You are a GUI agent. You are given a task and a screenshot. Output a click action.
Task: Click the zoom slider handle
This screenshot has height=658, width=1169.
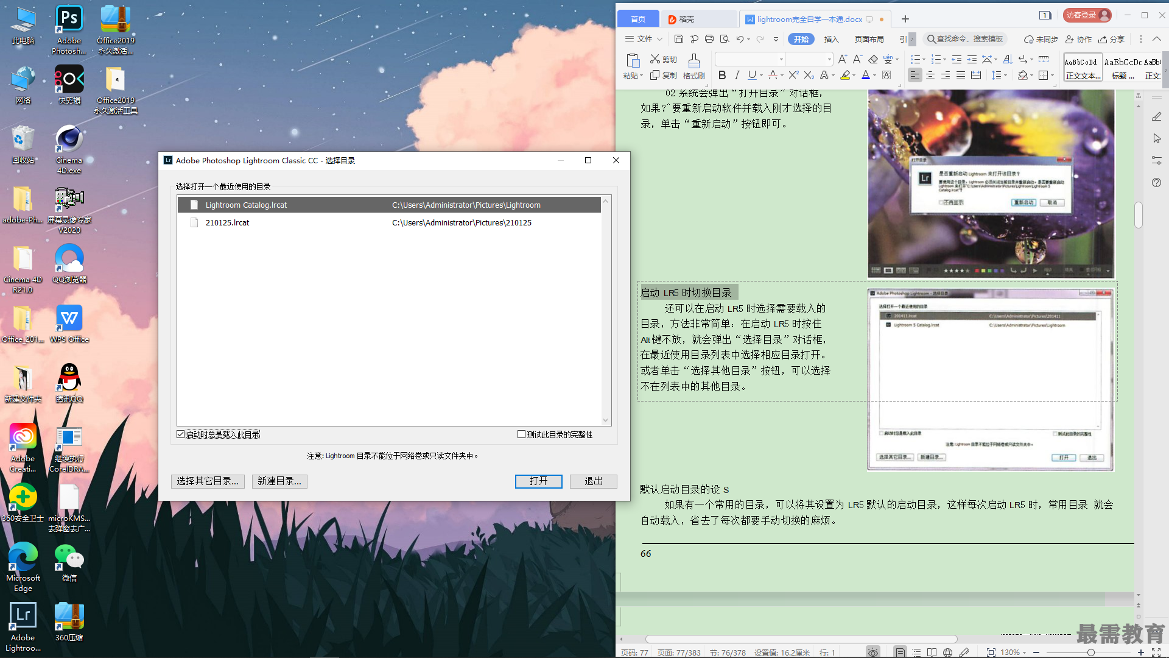[x=1090, y=653]
